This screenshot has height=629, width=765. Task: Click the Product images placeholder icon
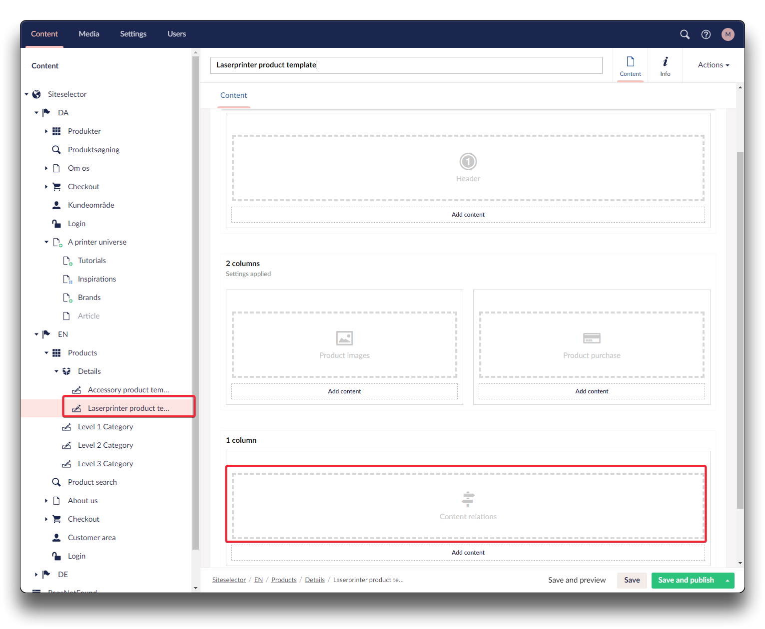pos(344,338)
